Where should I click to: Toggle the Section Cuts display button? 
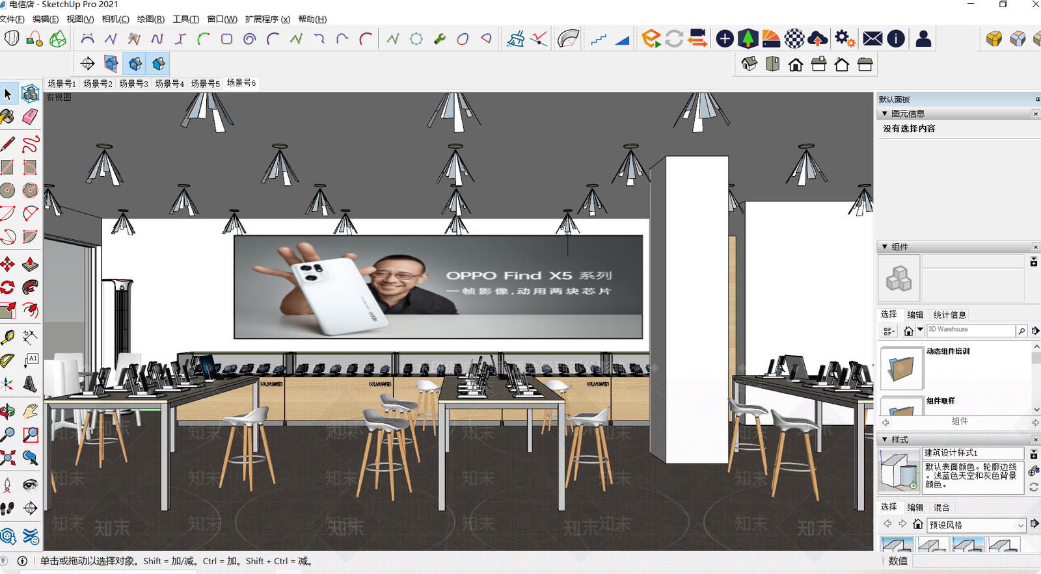[x=135, y=64]
